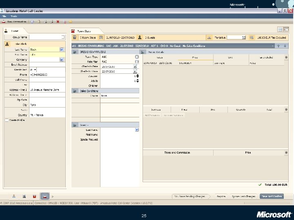
Task: Click the Services table settings gear
Action: click(286, 110)
